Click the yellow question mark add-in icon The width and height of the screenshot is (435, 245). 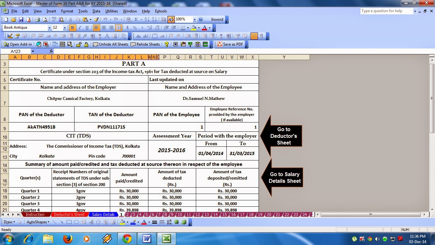point(167,44)
